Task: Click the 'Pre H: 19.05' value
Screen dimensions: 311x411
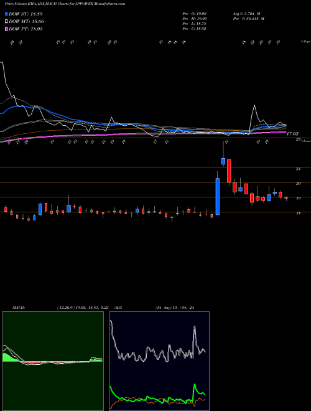Action: point(195,19)
